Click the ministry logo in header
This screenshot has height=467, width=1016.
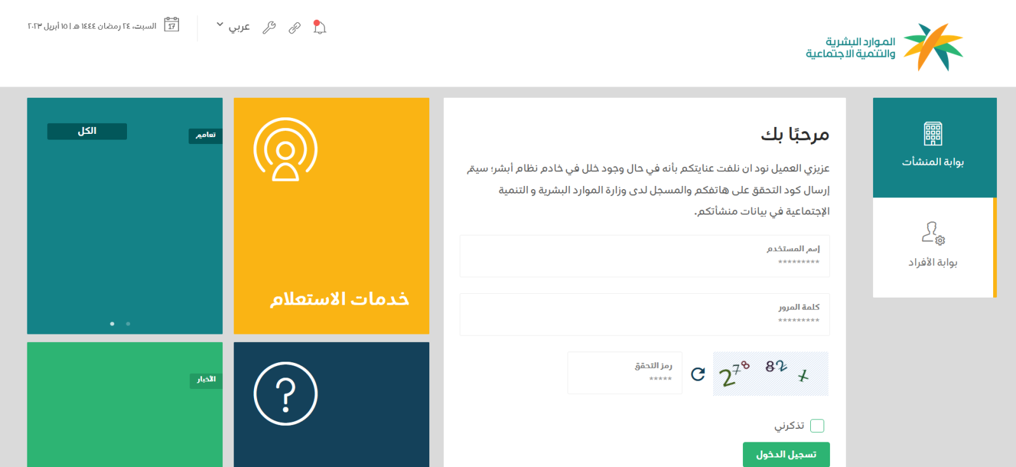[885, 47]
